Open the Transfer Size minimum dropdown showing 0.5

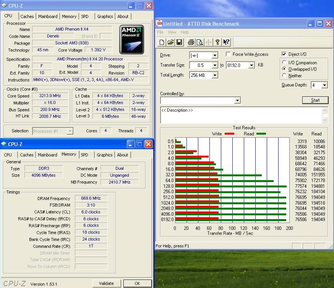click(x=215, y=65)
